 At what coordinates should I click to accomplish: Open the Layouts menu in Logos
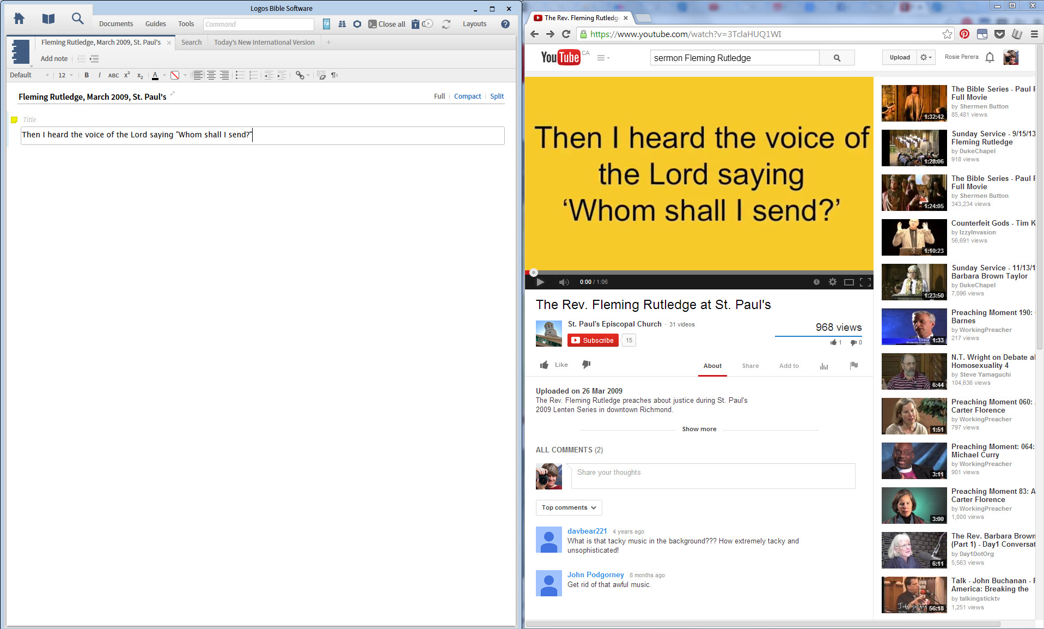click(x=474, y=24)
